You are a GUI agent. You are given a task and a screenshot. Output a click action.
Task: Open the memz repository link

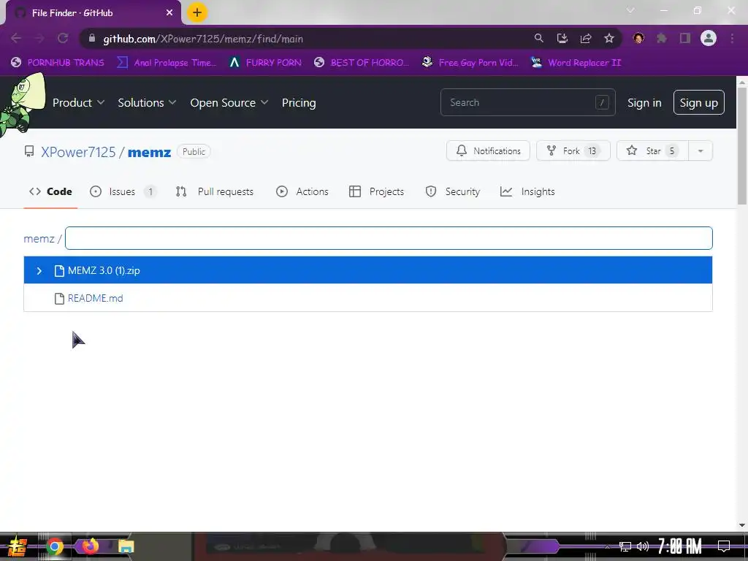pyautogui.click(x=149, y=152)
